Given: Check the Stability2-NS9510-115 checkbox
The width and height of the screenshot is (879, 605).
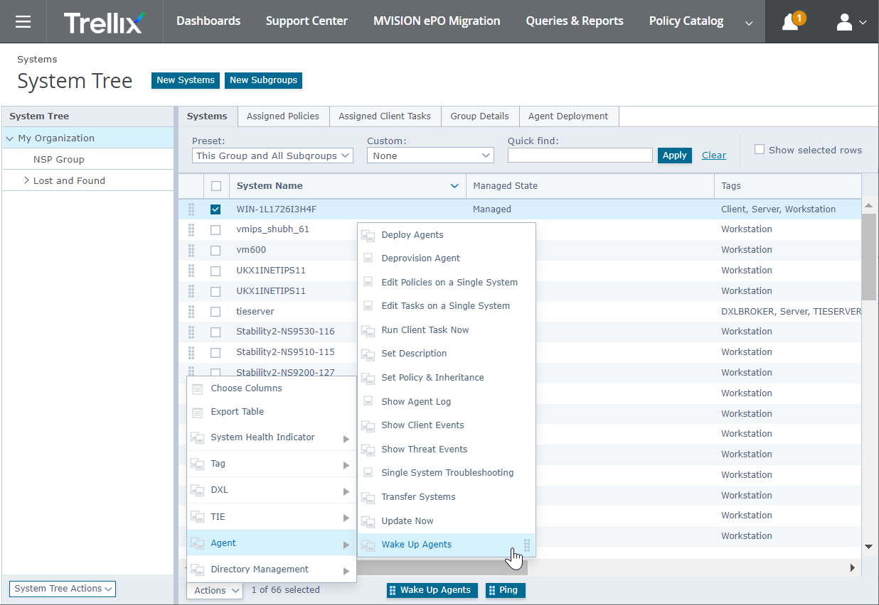Looking at the screenshot, I should [x=215, y=353].
